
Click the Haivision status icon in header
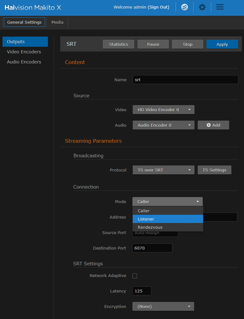click(185, 7)
